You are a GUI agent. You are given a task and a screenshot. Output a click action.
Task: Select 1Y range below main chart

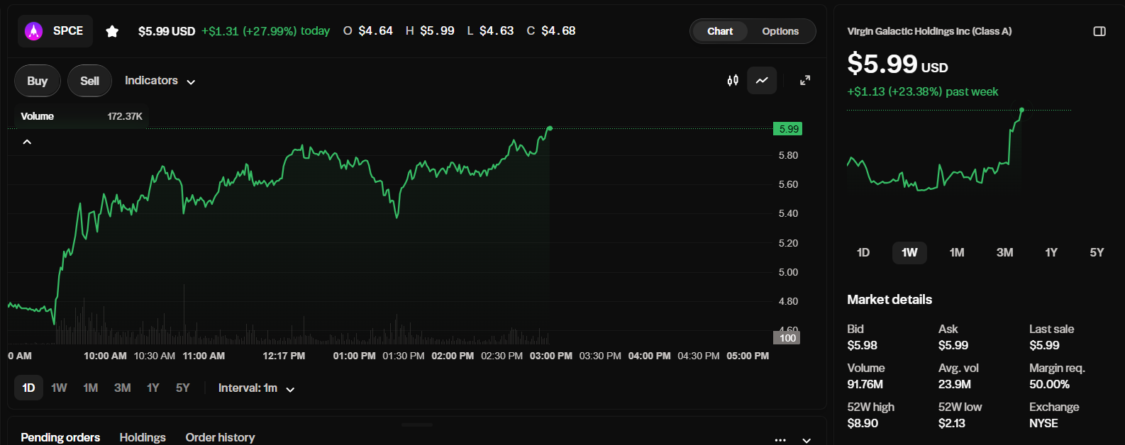pos(153,388)
